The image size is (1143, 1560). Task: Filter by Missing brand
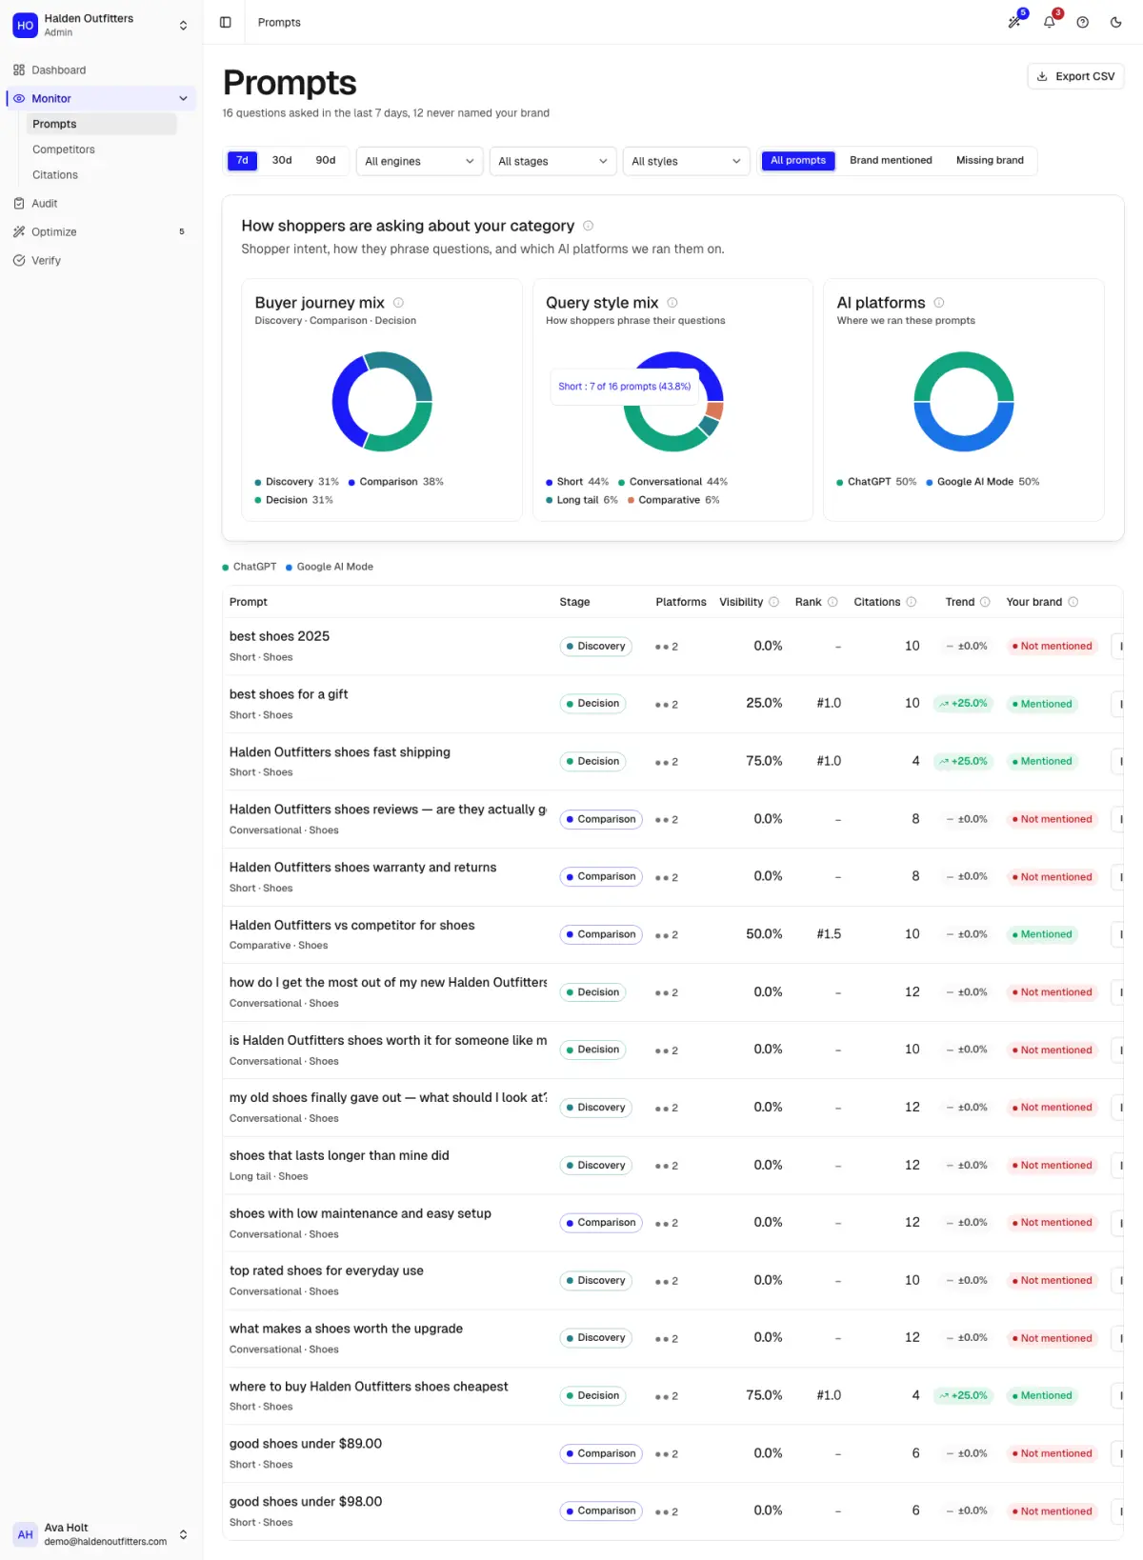990,160
